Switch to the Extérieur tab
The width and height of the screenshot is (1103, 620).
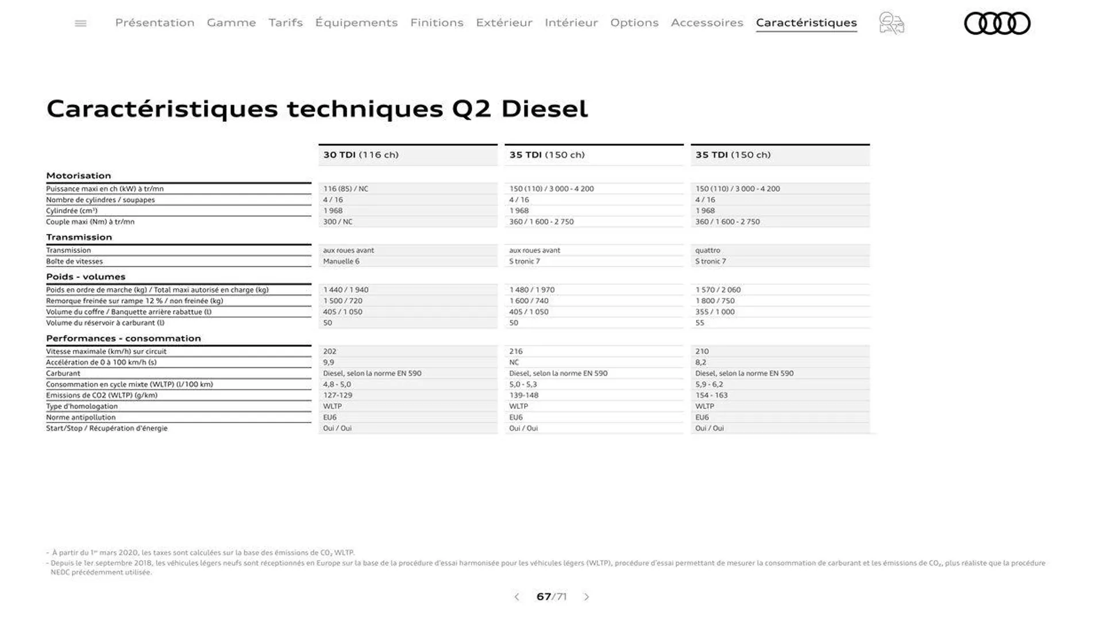pyautogui.click(x=504, y=22)
